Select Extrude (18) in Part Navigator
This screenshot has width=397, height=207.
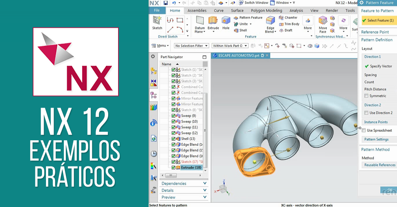pos(191,168)
